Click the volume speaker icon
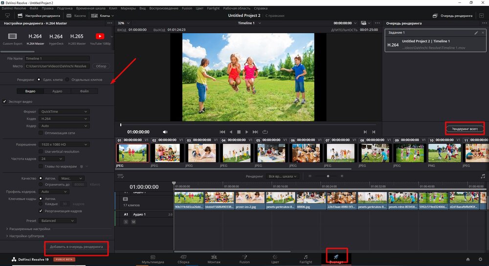The height and width of the screenshot is (266, 489). pos(165,132)
